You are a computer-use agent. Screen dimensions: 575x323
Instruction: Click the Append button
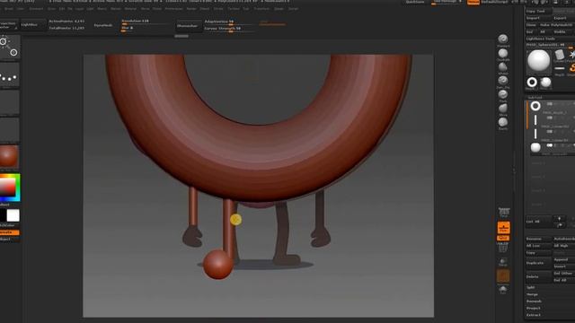tap(564, 259)
